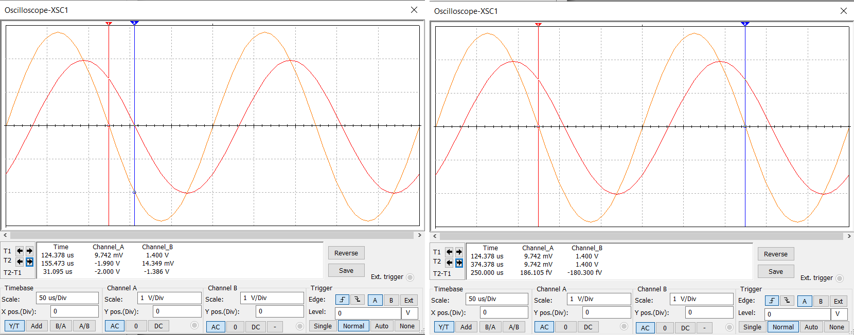Select B/A display mode in right oscilloscope
This screenshot has width=854, height=335.
pyautogui.click(x=490, y=327)
